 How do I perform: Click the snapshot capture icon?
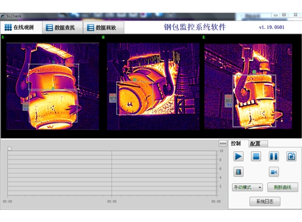click(x=291, y=156)
